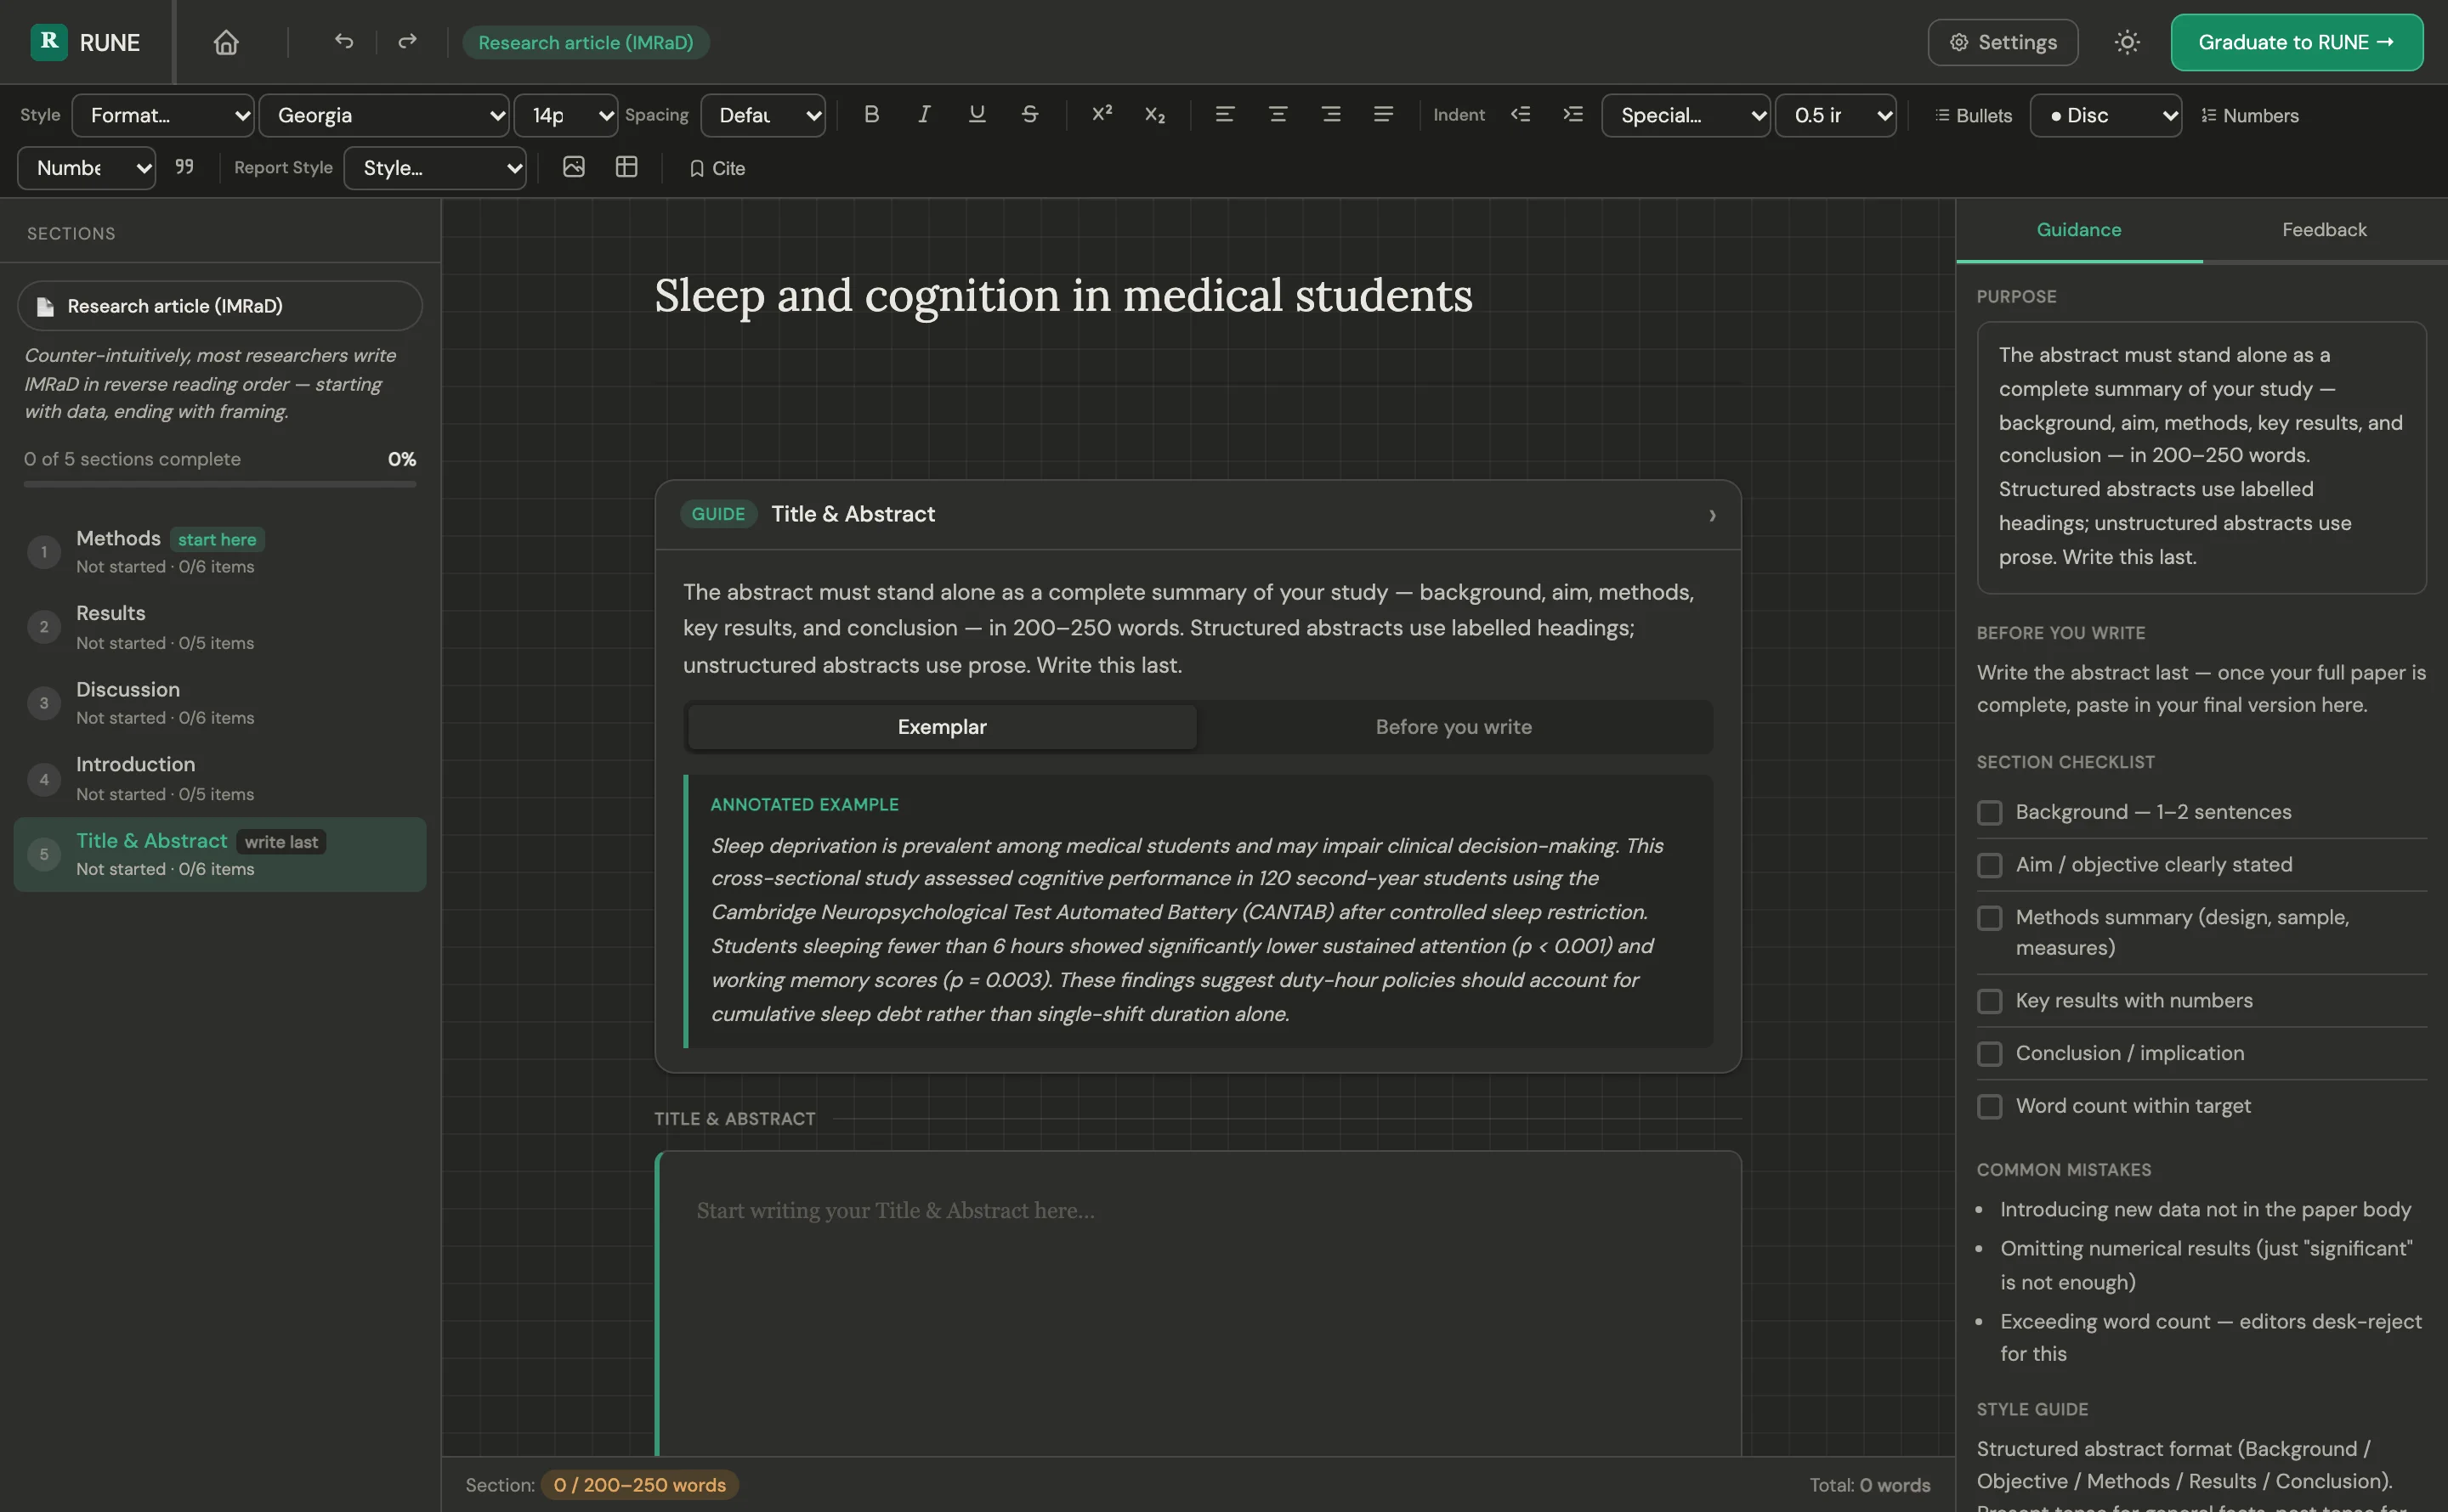Check Aim / objective clearly stated

(x=1990, y=865)
